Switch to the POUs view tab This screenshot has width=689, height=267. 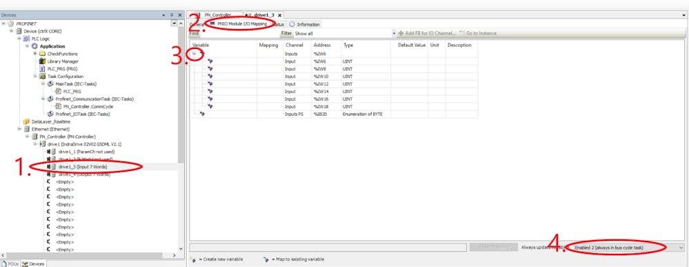(x=10, y=264)
